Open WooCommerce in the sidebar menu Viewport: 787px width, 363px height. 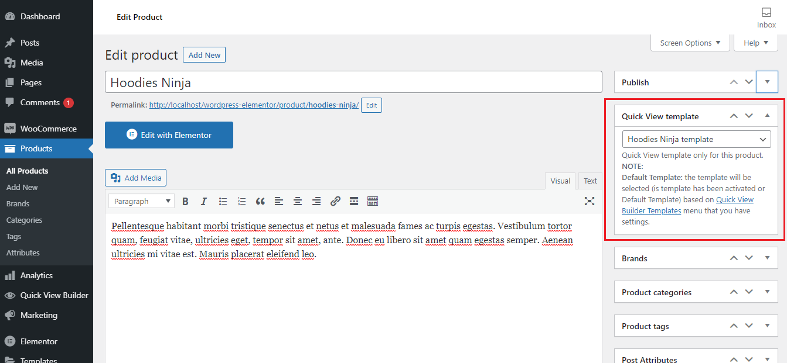pyautogui.click(x=48, y=129)
